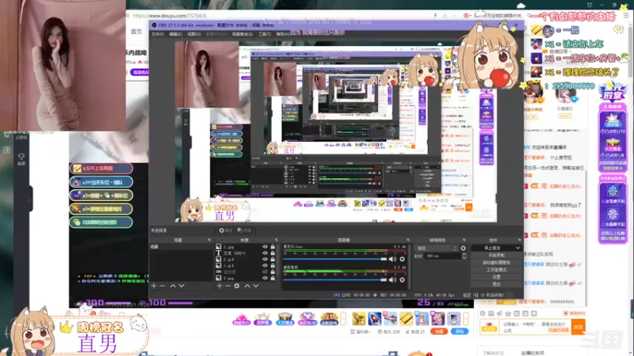Screen dimensions: 634x356
Task: Click the transition duration stepper arrows
Action: point(464,256)
